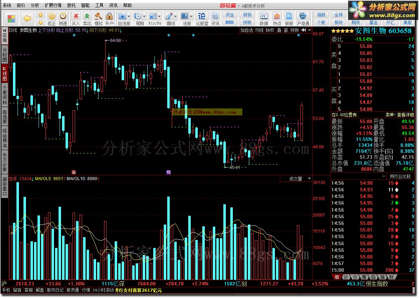Image resolution: width=419 pixels, height=298 pixels.
Task: Click the 开户 open account lock icon
Action: point(109,19)
